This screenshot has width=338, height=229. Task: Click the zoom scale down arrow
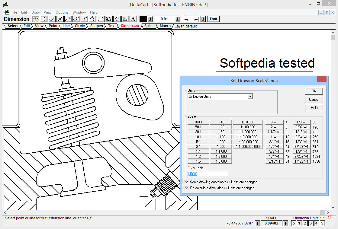285,223
